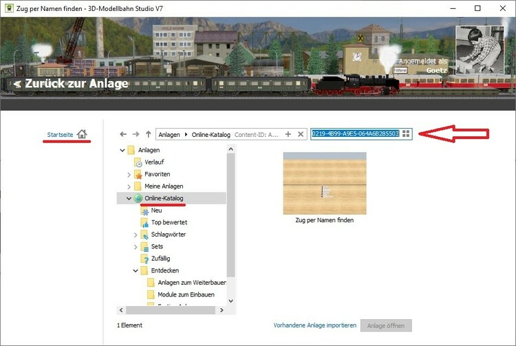Collapse the Anlagen tree node

122,151
